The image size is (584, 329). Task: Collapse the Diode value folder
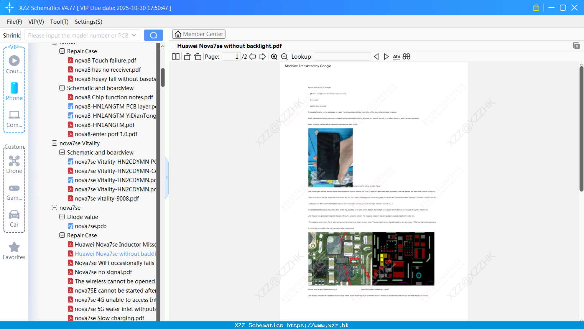[62, 217]
